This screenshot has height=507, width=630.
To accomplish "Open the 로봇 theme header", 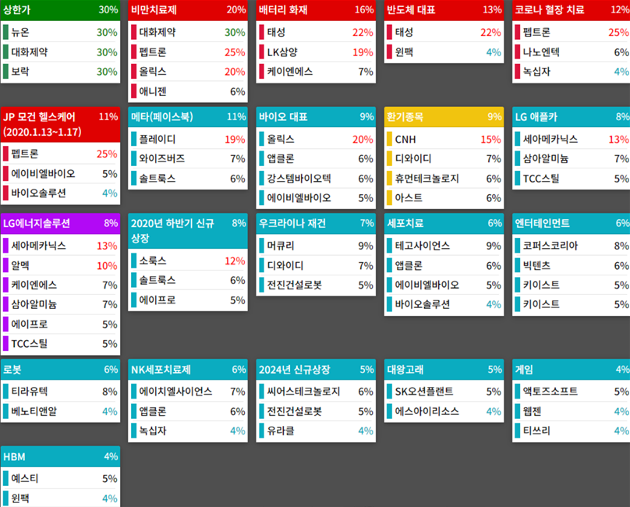I will click(60, 370).
